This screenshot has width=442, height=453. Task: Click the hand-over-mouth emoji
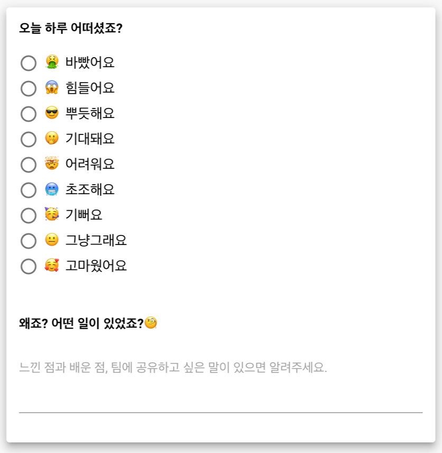click(52, 138)
